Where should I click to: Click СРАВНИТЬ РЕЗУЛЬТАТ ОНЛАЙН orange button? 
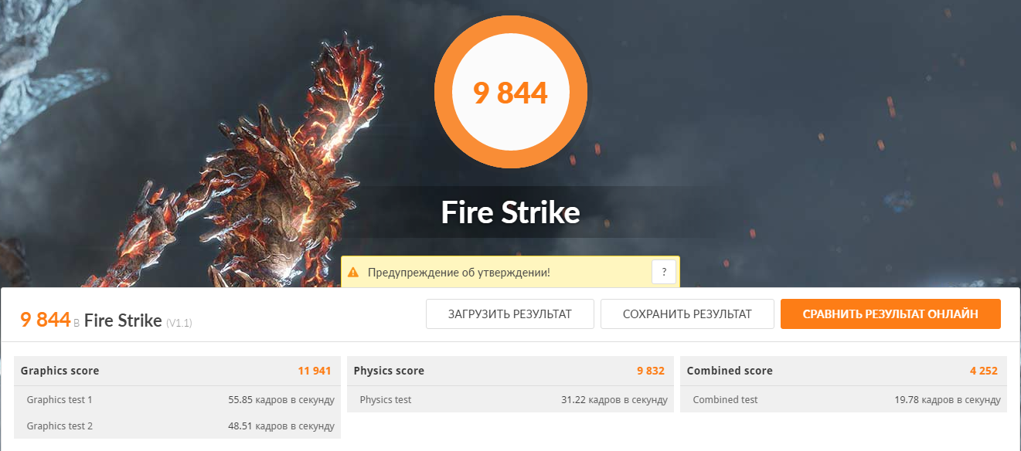pyautogui.click(x=890, y=314)
